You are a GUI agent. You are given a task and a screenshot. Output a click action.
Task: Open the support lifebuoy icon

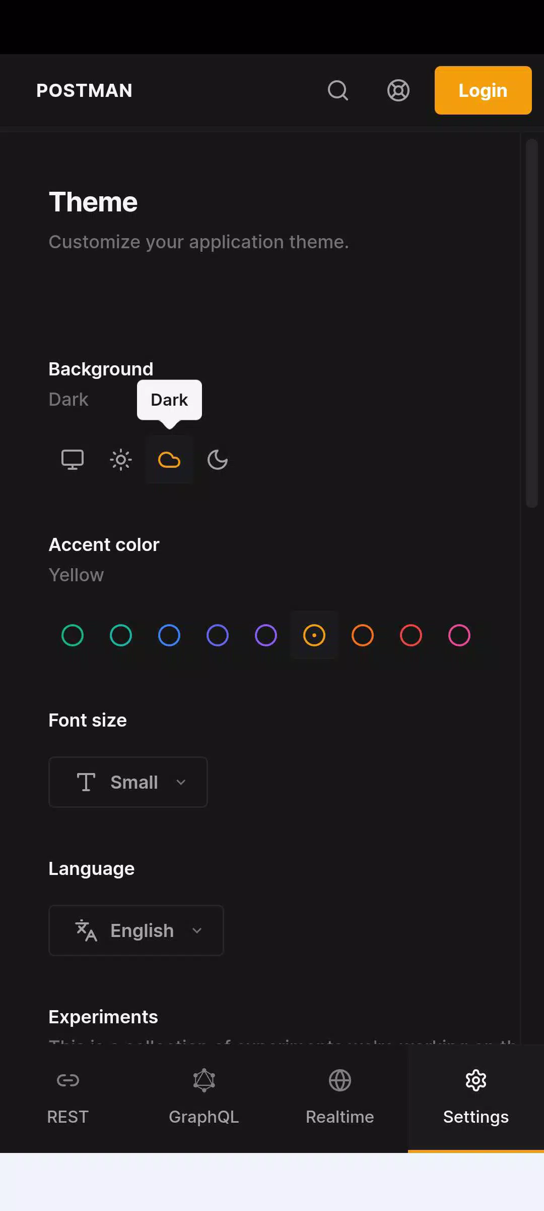pyautogui.click(x=398, y=90)
